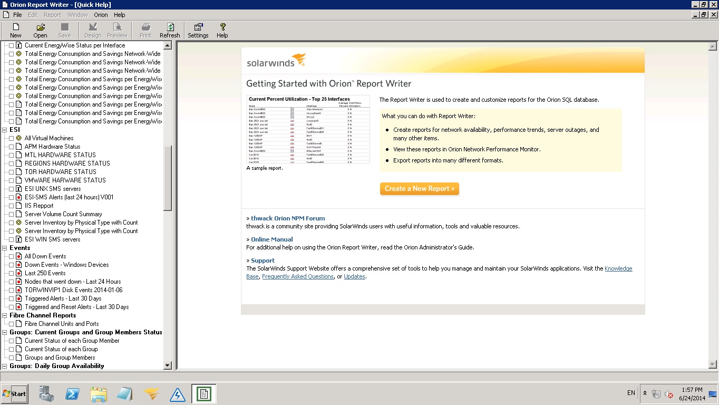Viewport: 719px width, 405px height.
Task: Tick the Nodes that went down checkbox
Action: pos(11,282)
